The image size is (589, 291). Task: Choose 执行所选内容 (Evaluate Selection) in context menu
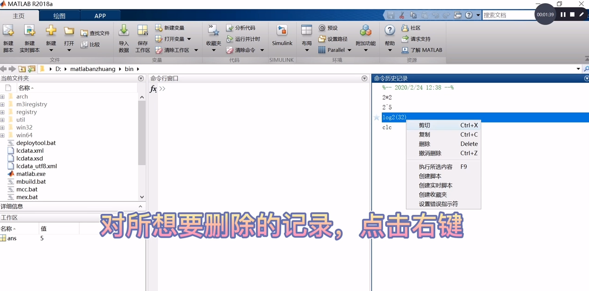click(x=444, y=167)
